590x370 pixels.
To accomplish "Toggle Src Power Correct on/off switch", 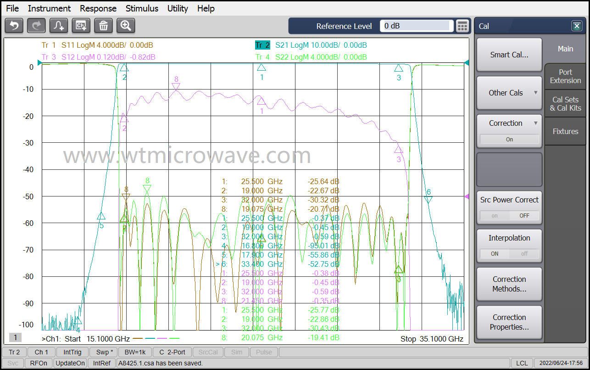I will (x=509, y=215).
